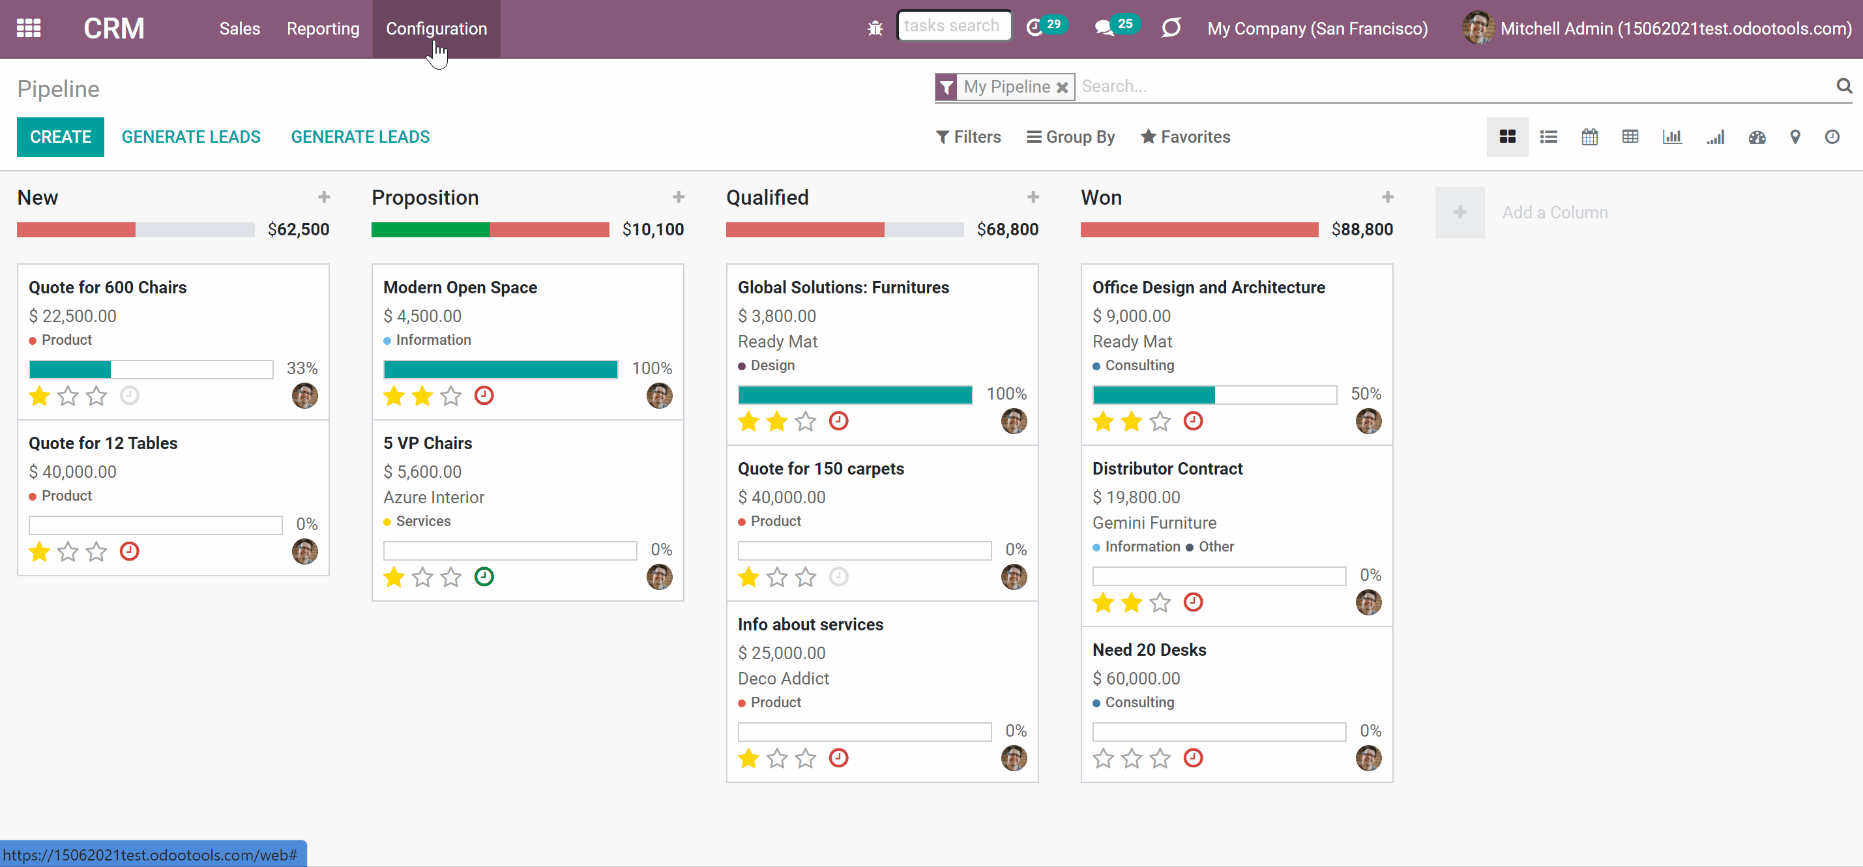Switch to the bar graph view
This screenshot has width=1863, height=867.
click(1672, 137)
